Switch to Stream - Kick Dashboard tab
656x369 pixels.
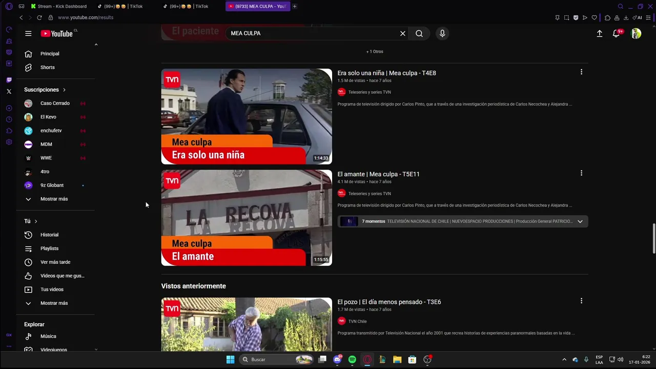point(59,6)
